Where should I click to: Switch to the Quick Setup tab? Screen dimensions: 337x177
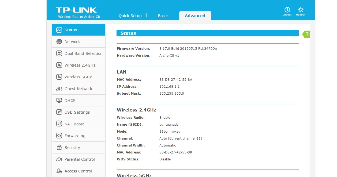click(130, 16)
